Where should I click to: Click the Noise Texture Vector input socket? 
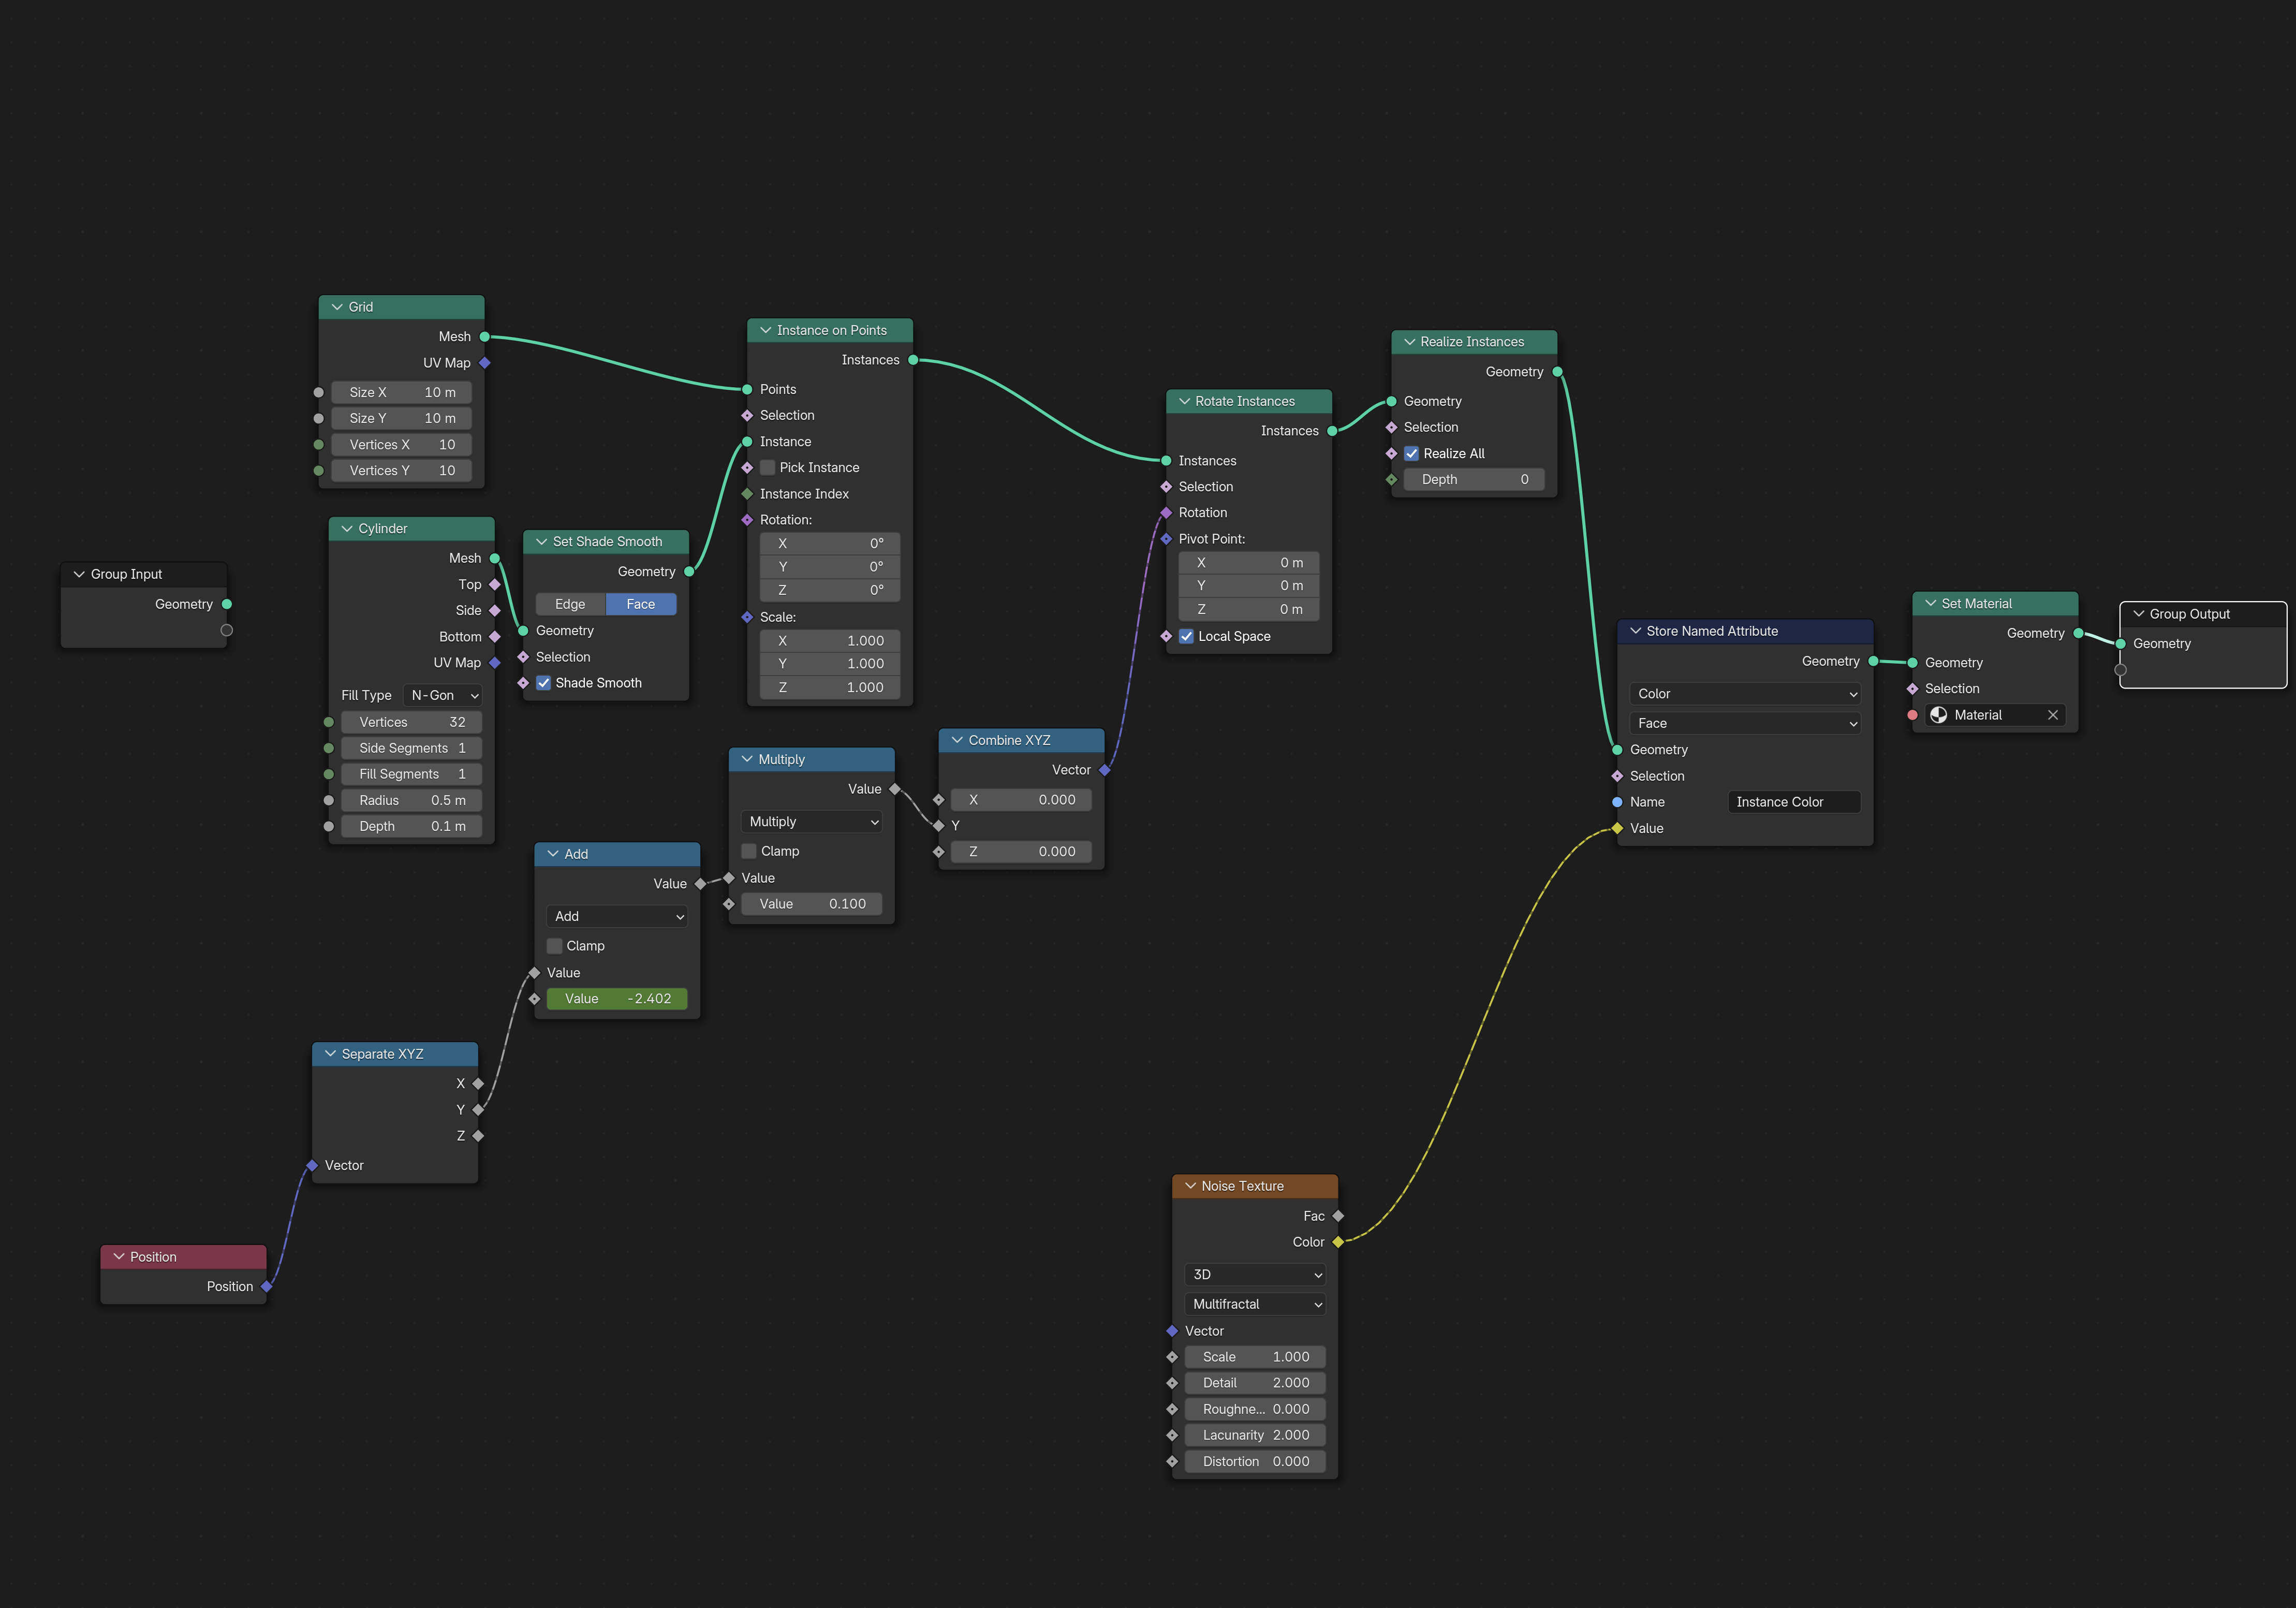(1172, 1331)
